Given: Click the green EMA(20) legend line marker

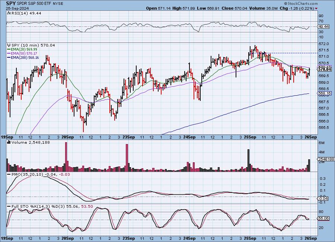Looking at the screenshot, I should click(x=9, y=50).
